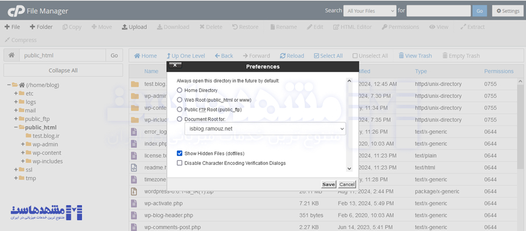Click Empty Trash

tap(461, 56)
